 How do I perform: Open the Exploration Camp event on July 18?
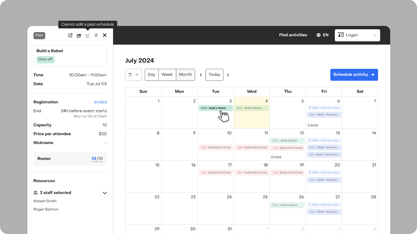252,172
